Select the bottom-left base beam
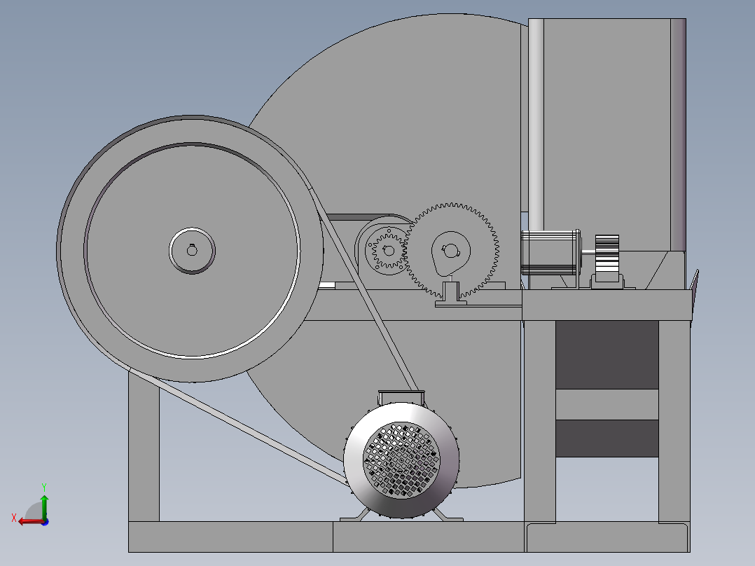755x566 pixels. [230, 537]
